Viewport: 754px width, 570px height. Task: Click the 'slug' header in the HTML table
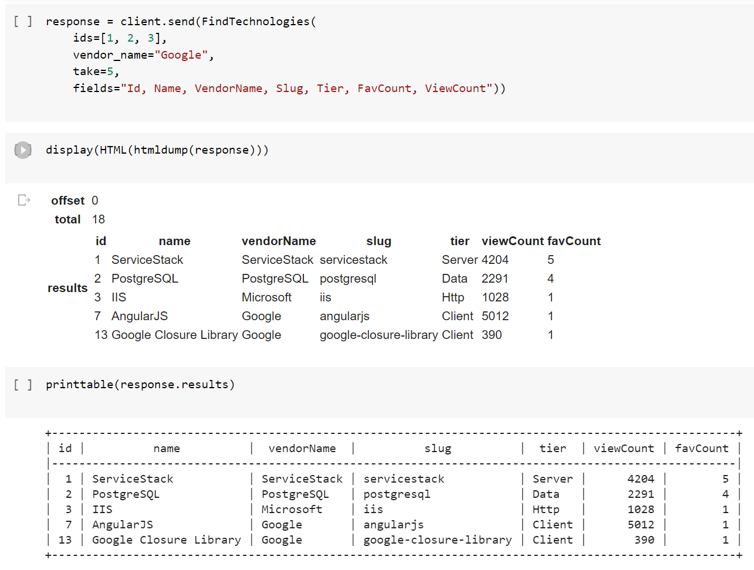coord(378,241)
